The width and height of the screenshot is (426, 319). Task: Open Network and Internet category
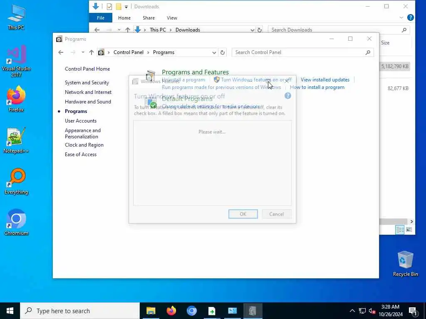coord(88,92)
